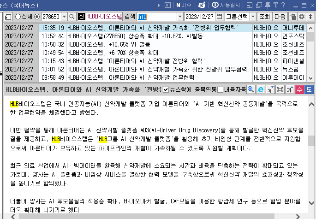The width and height of the screenshot is (316, 219).
Task: Select the 전체 radio button
Action: click(x=18, y=17)
